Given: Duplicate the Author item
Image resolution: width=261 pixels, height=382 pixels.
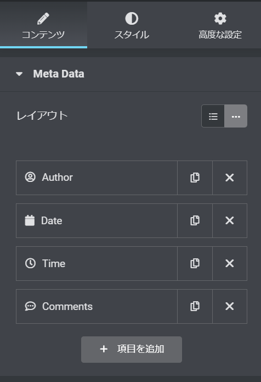Looking at the screenshot, I should click(195, 178).
